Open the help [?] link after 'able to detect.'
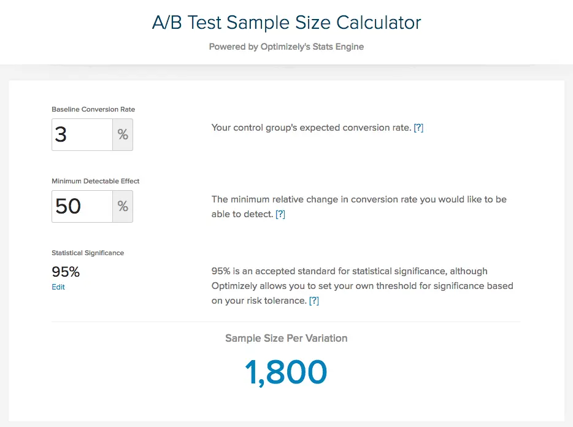This screenshot has width=573, height=427. [x=280, y=214]
